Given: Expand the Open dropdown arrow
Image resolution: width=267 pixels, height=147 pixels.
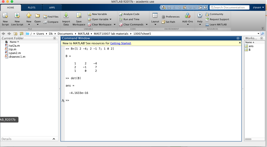Looking at the screenshot, I should coord(38,25).
